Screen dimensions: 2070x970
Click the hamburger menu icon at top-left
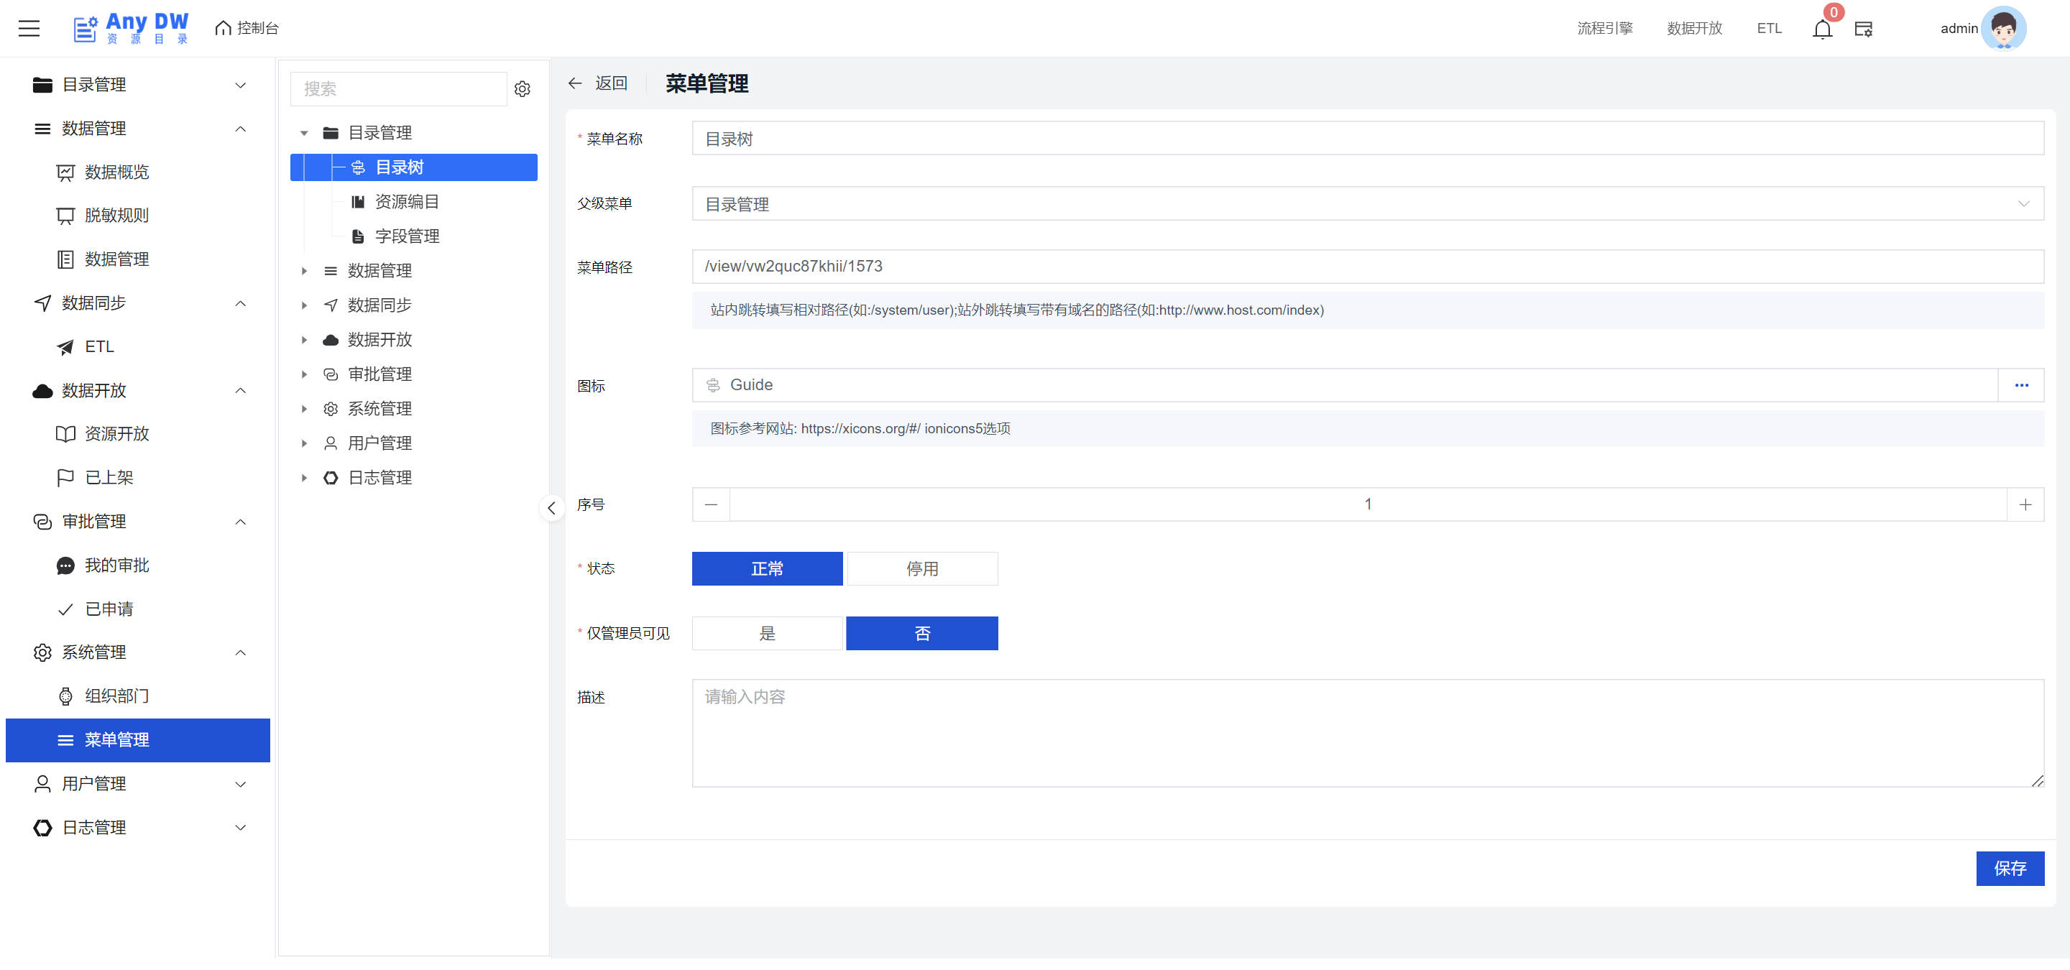29,28
